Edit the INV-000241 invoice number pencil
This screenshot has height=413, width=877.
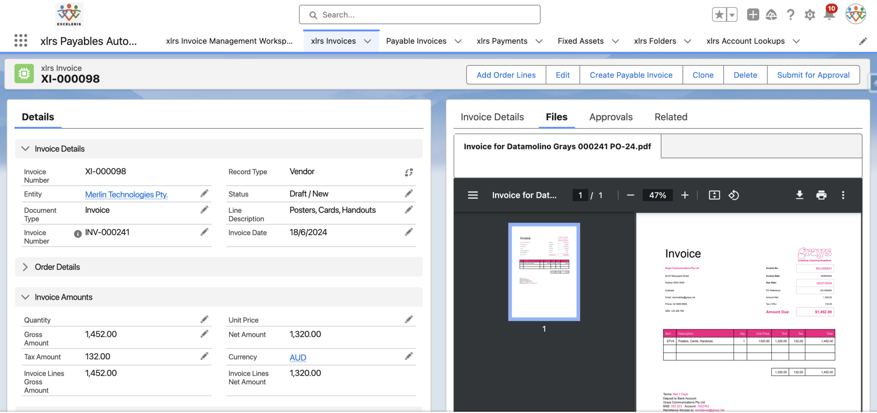(204, 232)
